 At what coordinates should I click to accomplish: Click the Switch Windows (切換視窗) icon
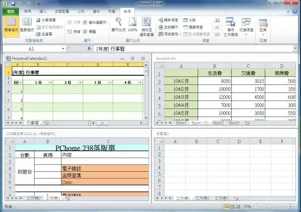(x=246, y=22)
